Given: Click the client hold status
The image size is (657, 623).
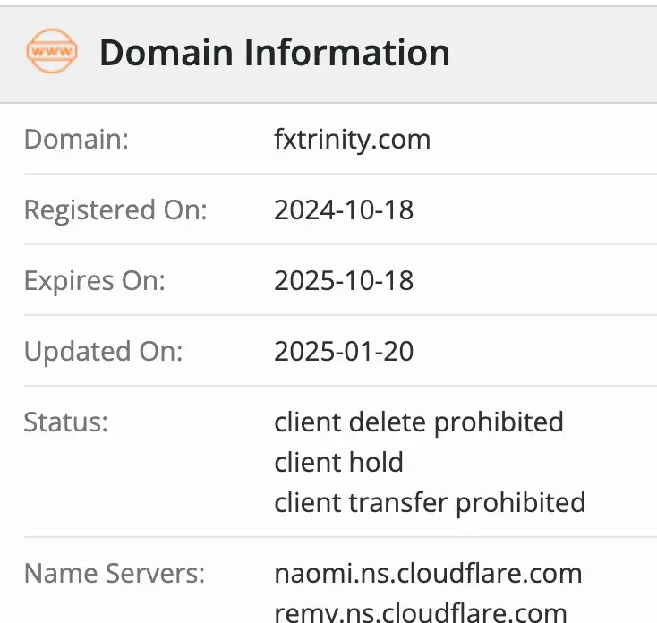Looking at the screenshot, I should pyautogui.click(x=338, y=463).
